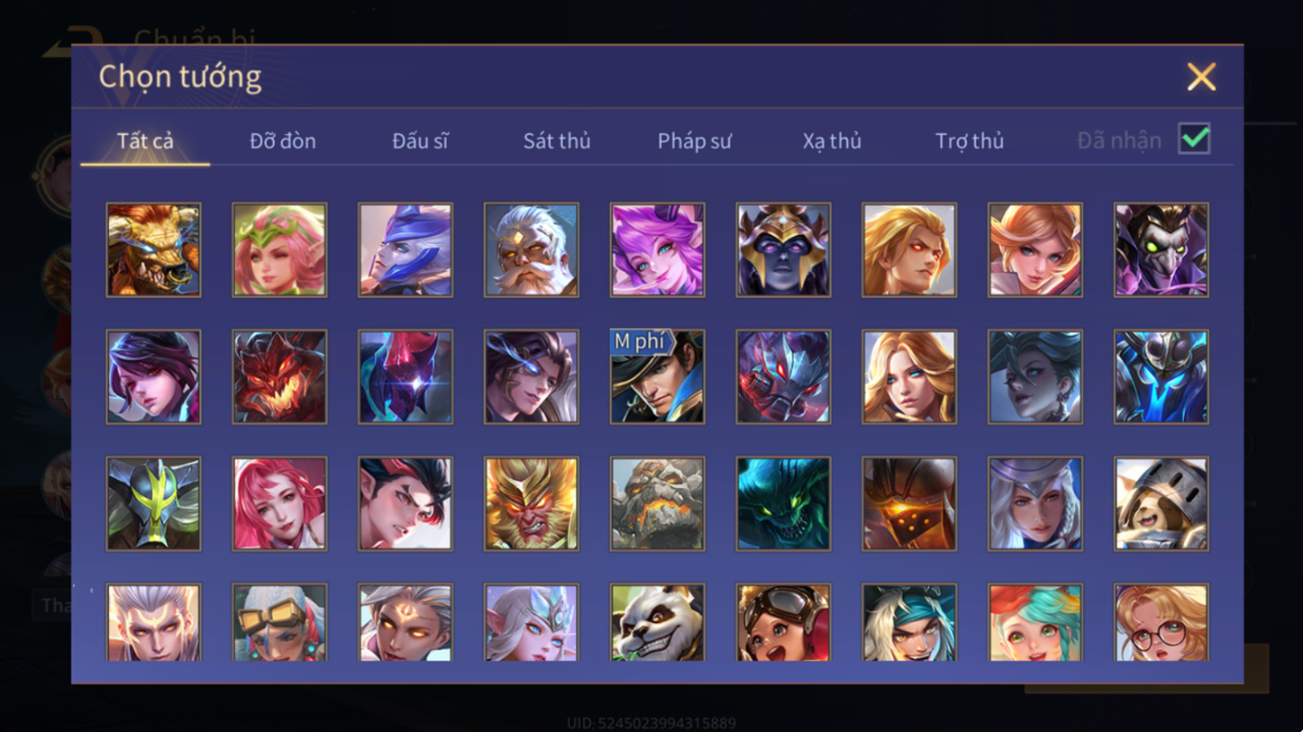Pick the pink-haired bunny-eared hero
Screen dimensions: 1303x732
click(657, 249)
